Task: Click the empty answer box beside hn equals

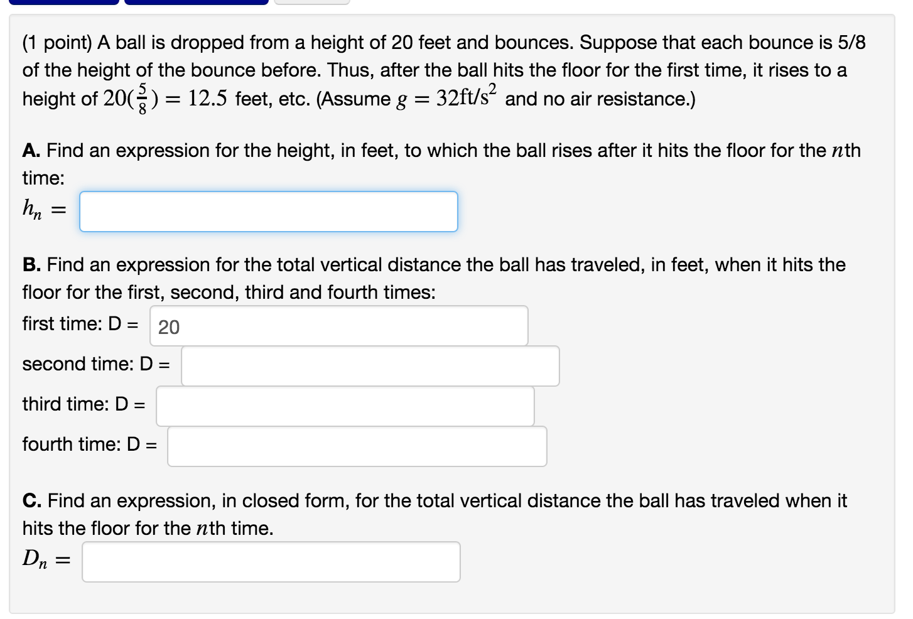Action: tap(267, 211)
